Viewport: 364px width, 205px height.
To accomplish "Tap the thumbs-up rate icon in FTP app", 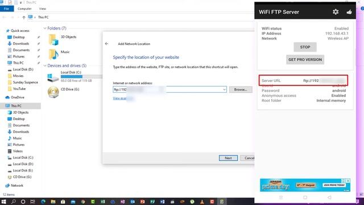I will click(x=349, y=12).
